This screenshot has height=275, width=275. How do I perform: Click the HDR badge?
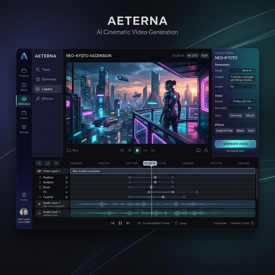(204, 56)
